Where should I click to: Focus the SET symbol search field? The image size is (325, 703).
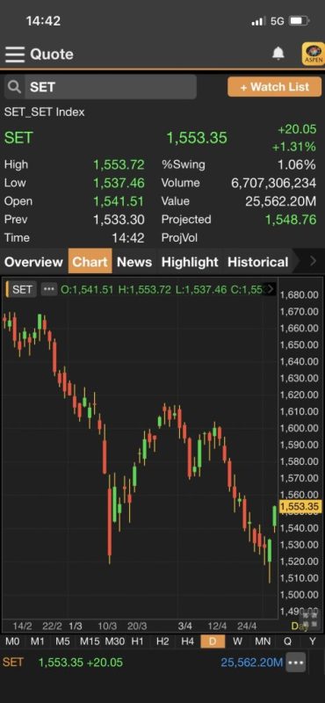[x=111, y=86]
